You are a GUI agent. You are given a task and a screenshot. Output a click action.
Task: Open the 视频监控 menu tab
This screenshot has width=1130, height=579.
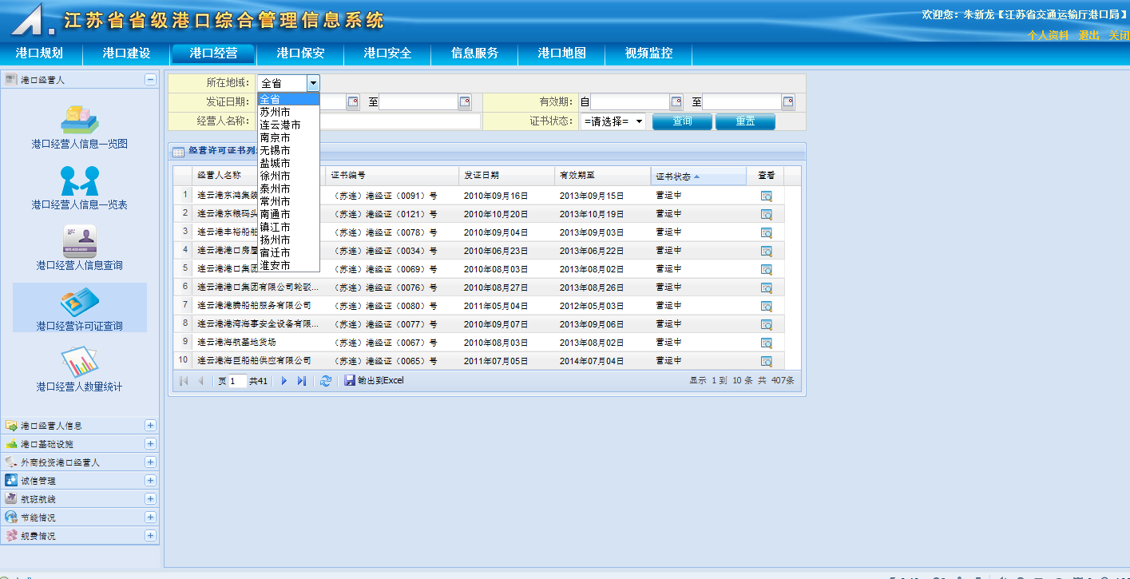click(x=648, y=54)
